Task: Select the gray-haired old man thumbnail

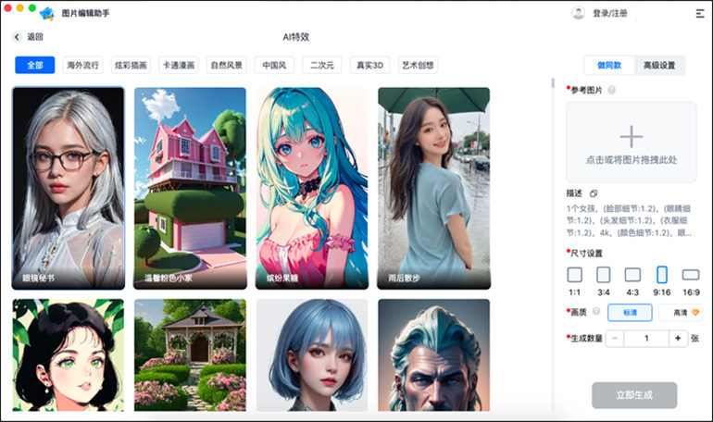Action: [433, 354]
